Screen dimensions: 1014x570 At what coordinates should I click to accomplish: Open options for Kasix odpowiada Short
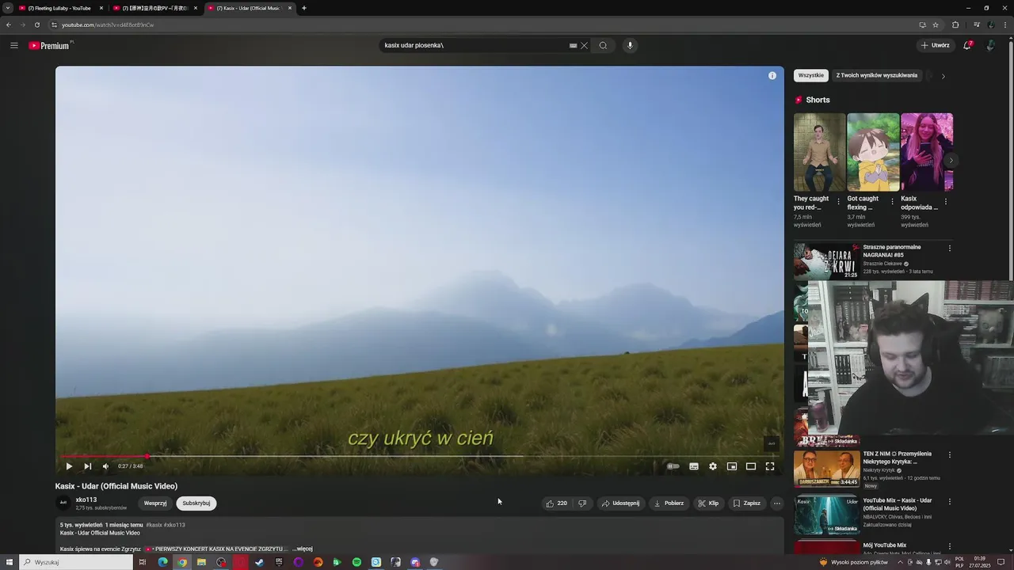point(945,202)
